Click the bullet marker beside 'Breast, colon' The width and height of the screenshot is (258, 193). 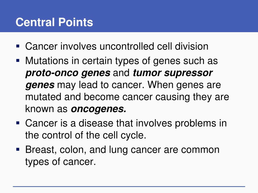(18, 150)
